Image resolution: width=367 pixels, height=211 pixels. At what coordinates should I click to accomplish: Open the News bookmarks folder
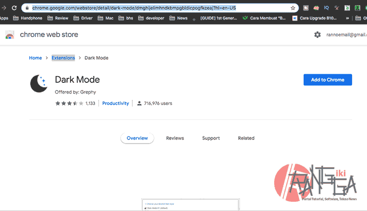click(178, 18)
